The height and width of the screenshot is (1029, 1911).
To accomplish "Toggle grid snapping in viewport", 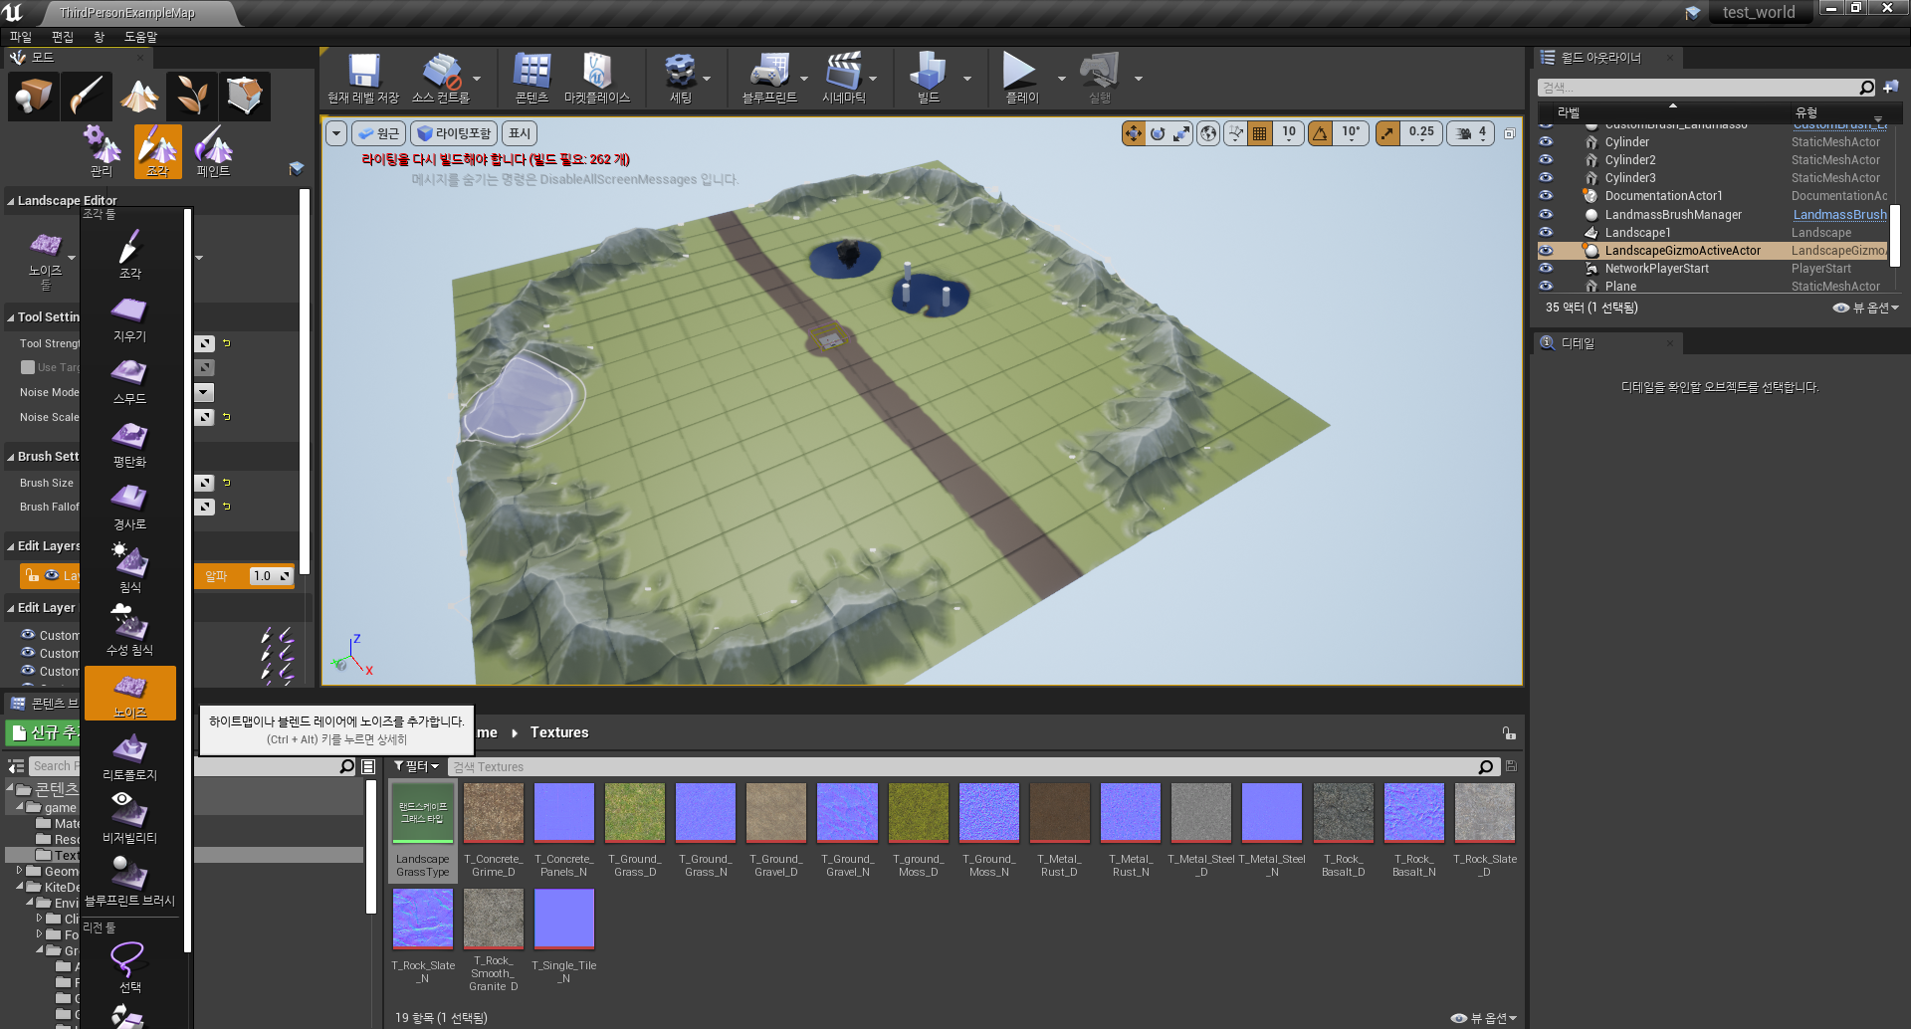I will pos(1260,133).
